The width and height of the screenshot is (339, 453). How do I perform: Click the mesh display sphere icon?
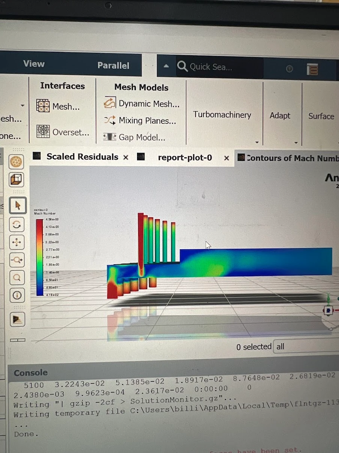(x=17, y=162)
